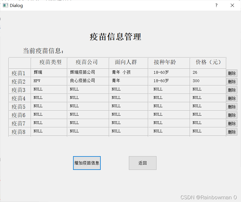This screenshot has height=202, width=241.
Task: Click the 删除 button for 疫苗6
Action: tap(232, 115)
